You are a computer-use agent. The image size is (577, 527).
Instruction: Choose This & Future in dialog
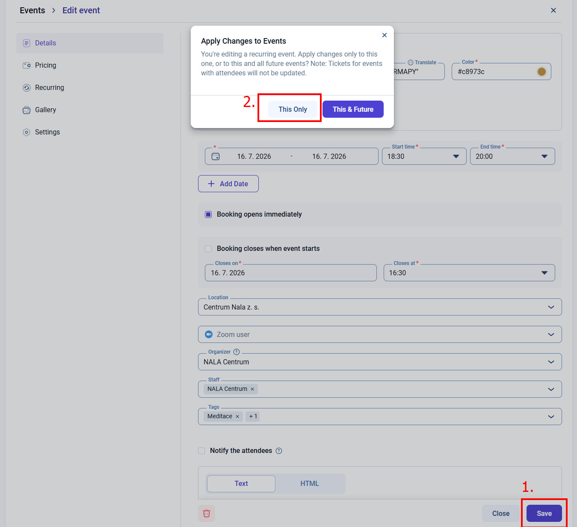tap(353, 109)
